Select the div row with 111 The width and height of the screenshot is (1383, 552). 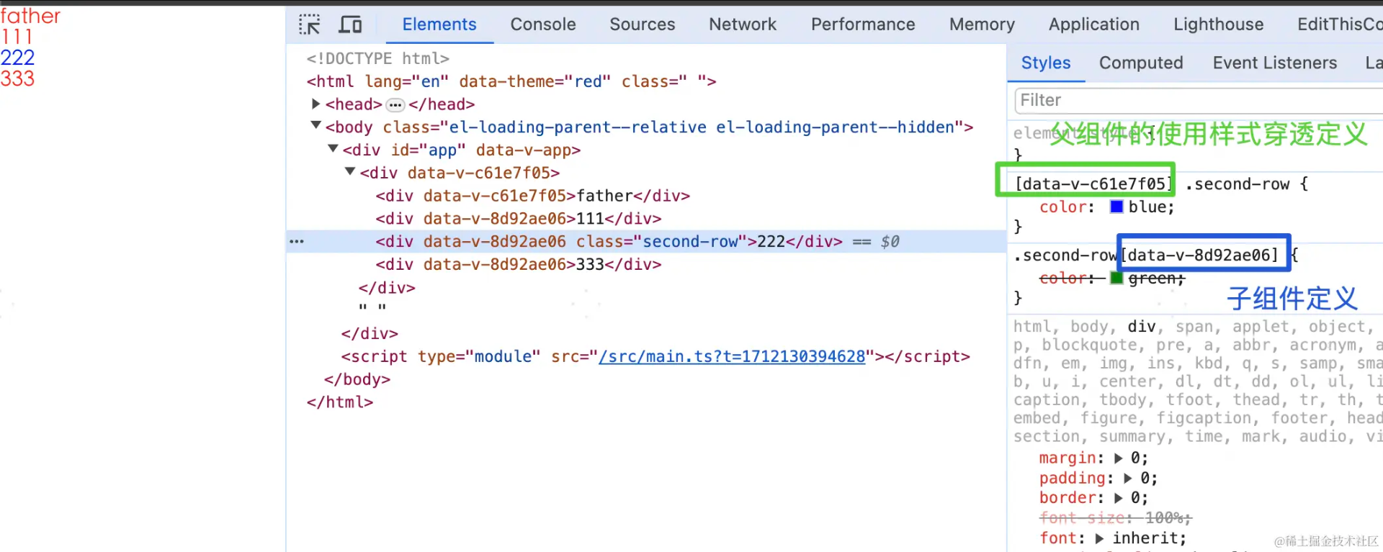click(x=518, y=219)
